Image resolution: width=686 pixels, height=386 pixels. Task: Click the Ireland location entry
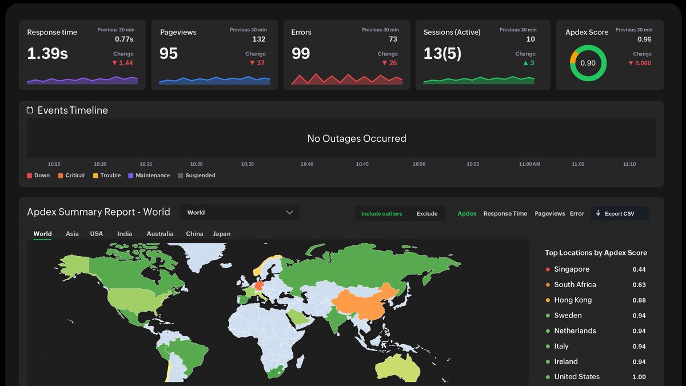[596, 362]
